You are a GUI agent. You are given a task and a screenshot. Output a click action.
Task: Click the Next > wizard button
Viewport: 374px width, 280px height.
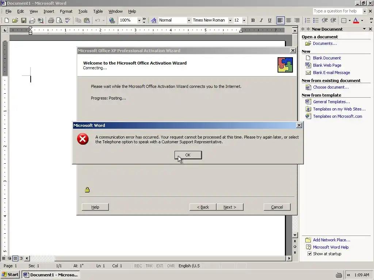tap(230, 207)
